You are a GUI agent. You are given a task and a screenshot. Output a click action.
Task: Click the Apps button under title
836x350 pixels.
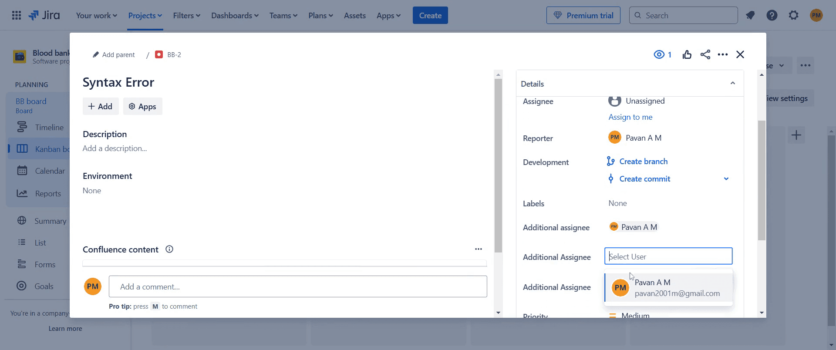[143, 106]
